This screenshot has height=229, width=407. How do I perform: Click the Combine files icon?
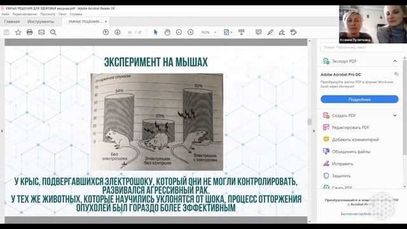tap(326, 151)
